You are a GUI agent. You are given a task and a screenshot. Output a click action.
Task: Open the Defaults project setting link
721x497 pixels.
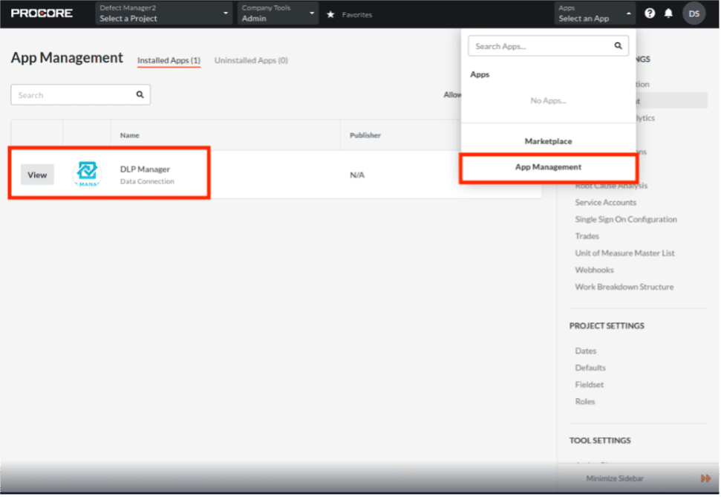point(590,368)
